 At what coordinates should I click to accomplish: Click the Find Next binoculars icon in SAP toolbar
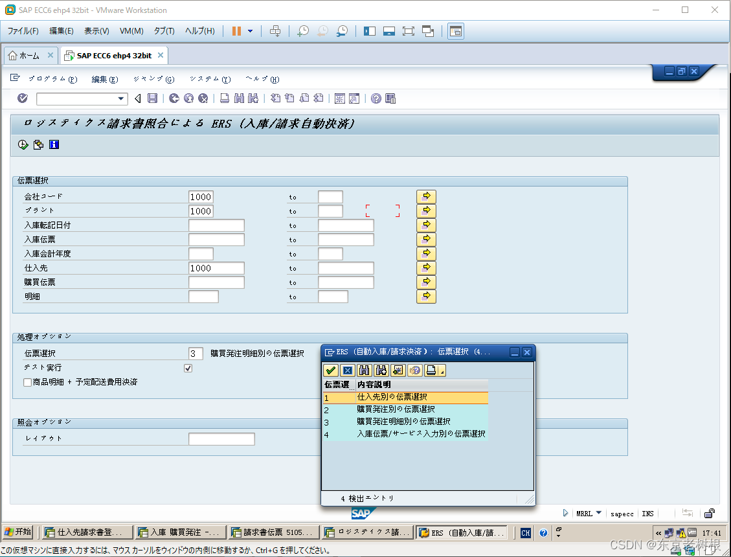pos(253,98)
